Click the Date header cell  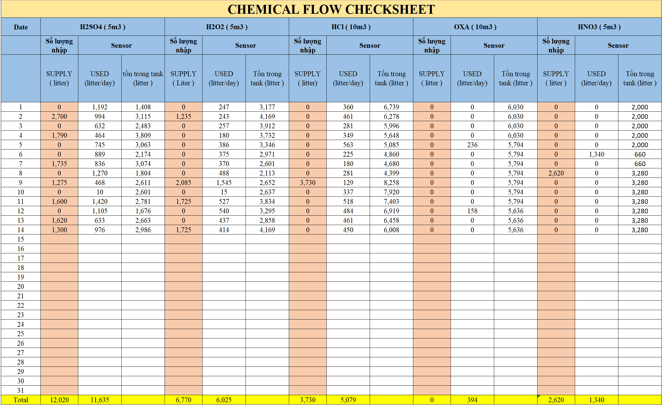(x=21, y=27)
